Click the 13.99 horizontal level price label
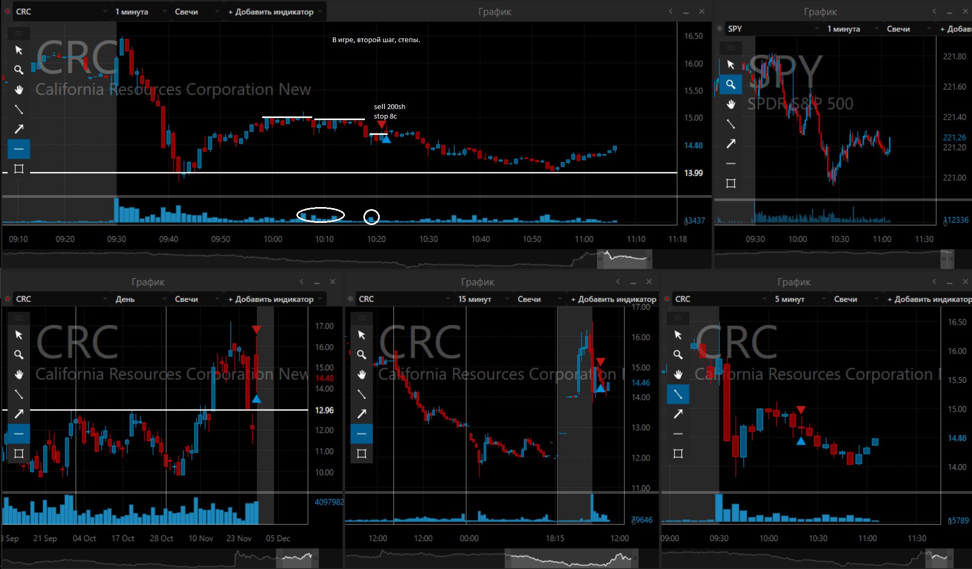972x569 pixels. 693,173
